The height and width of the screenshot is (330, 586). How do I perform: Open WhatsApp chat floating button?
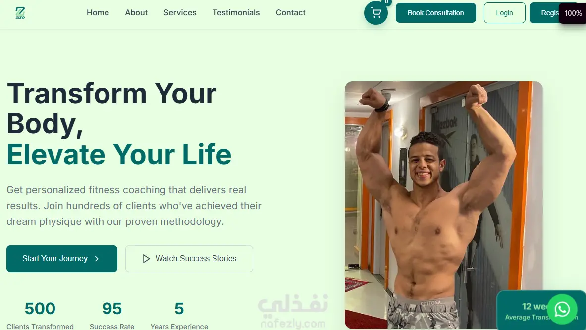[562, 309]
